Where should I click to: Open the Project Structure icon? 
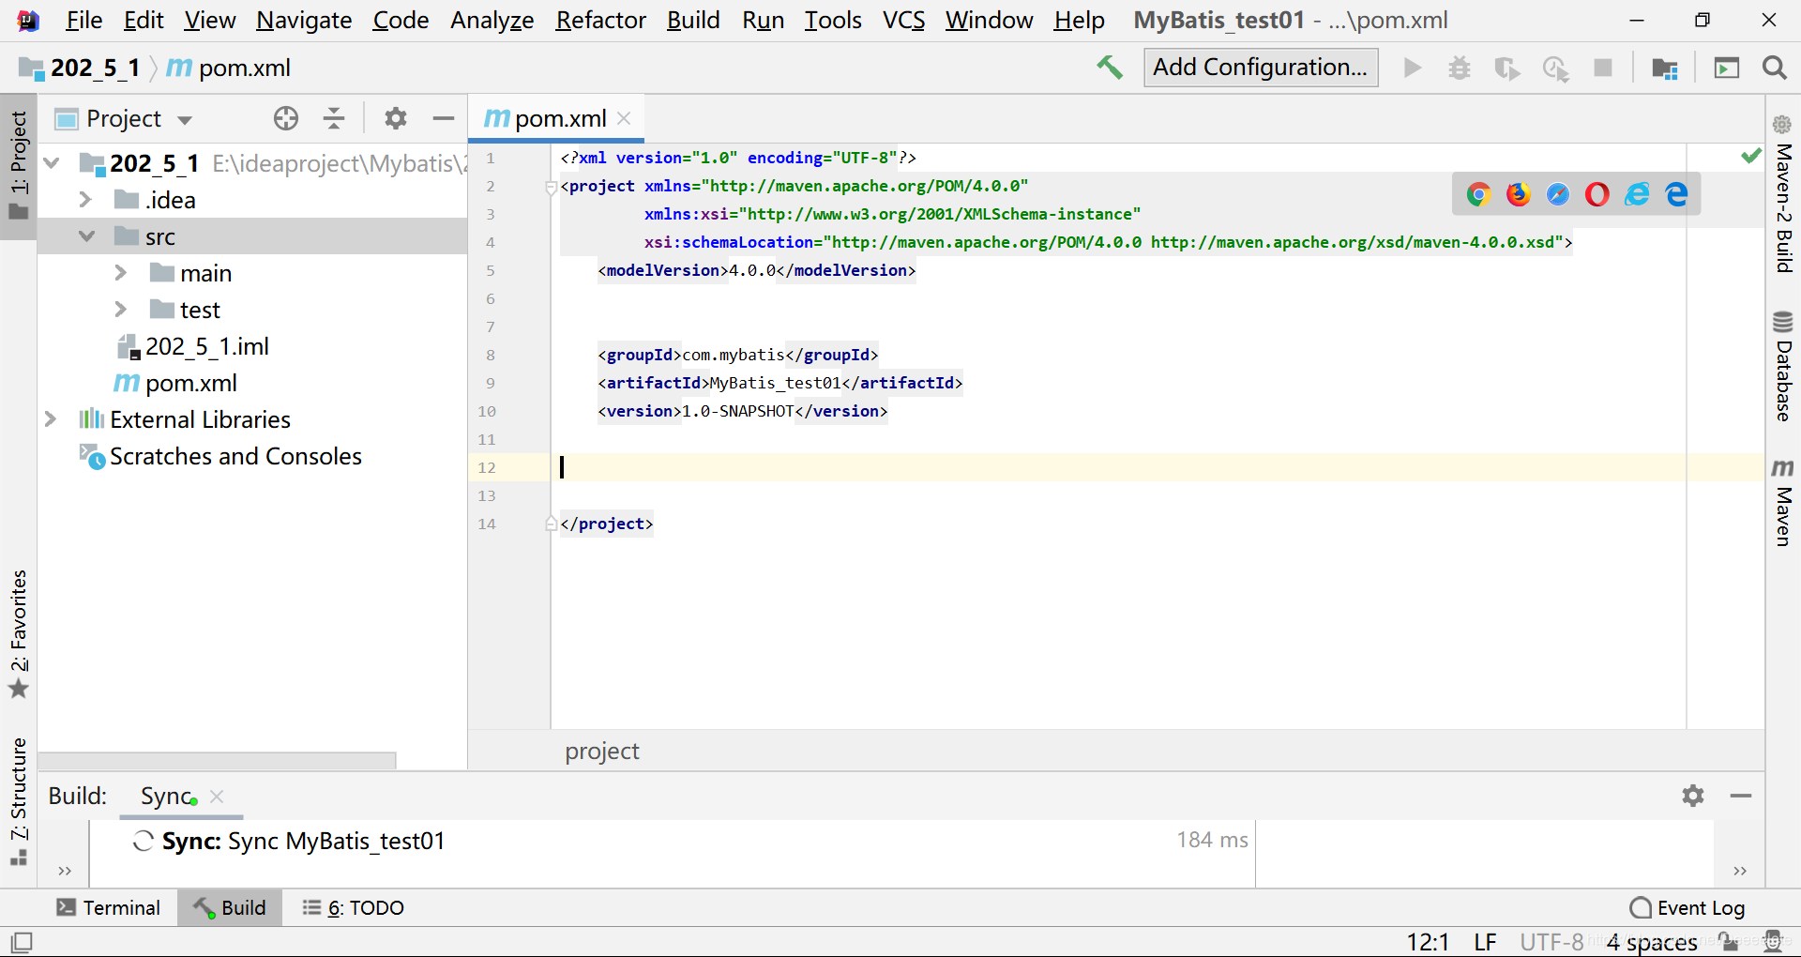tap(1665, 68)
